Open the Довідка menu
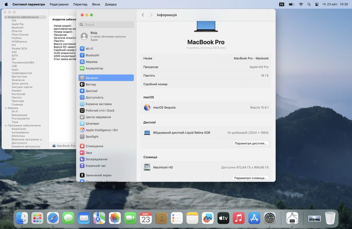 pos(111,4)
